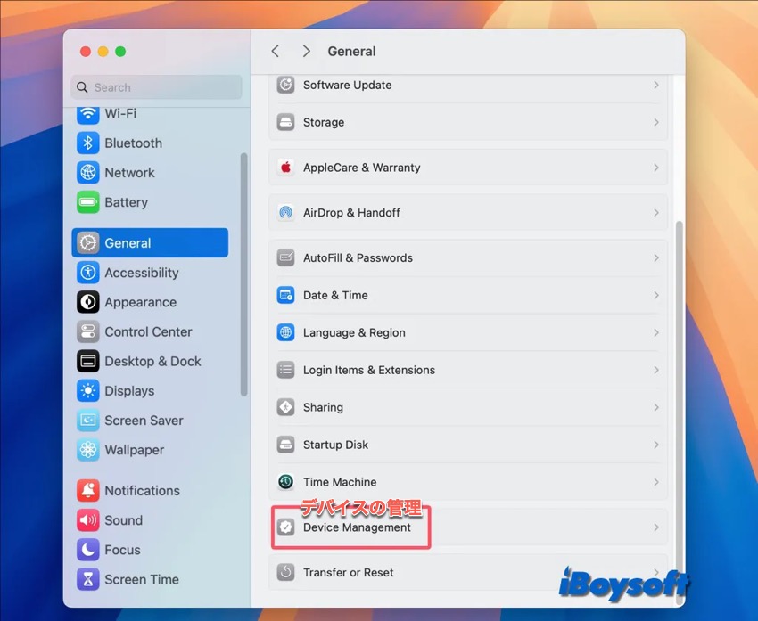Open Storage using its right chevron

click(655, 123)
